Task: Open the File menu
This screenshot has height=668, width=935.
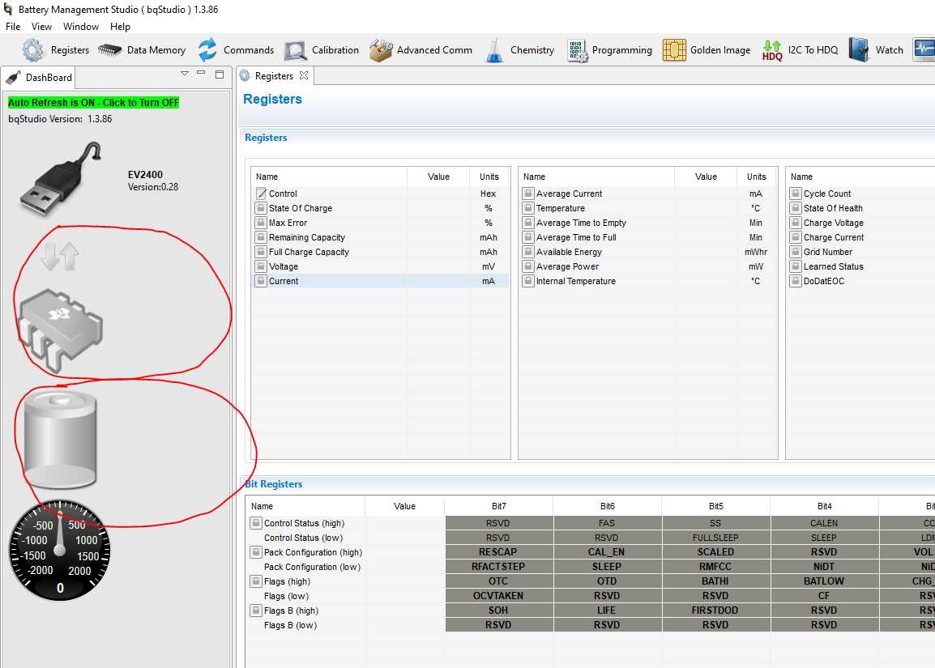Action: 13,27
